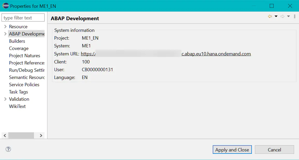
Task: Click the forward navigation arrow icon
Action: pyautogui.click(x=282, y=16)
